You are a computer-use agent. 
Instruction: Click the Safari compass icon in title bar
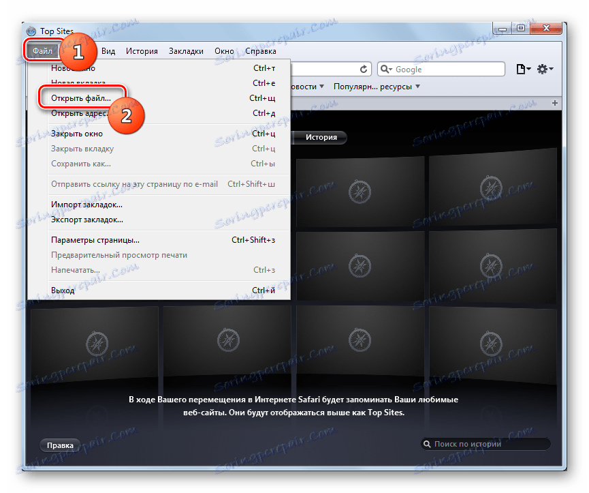[31, 31]
